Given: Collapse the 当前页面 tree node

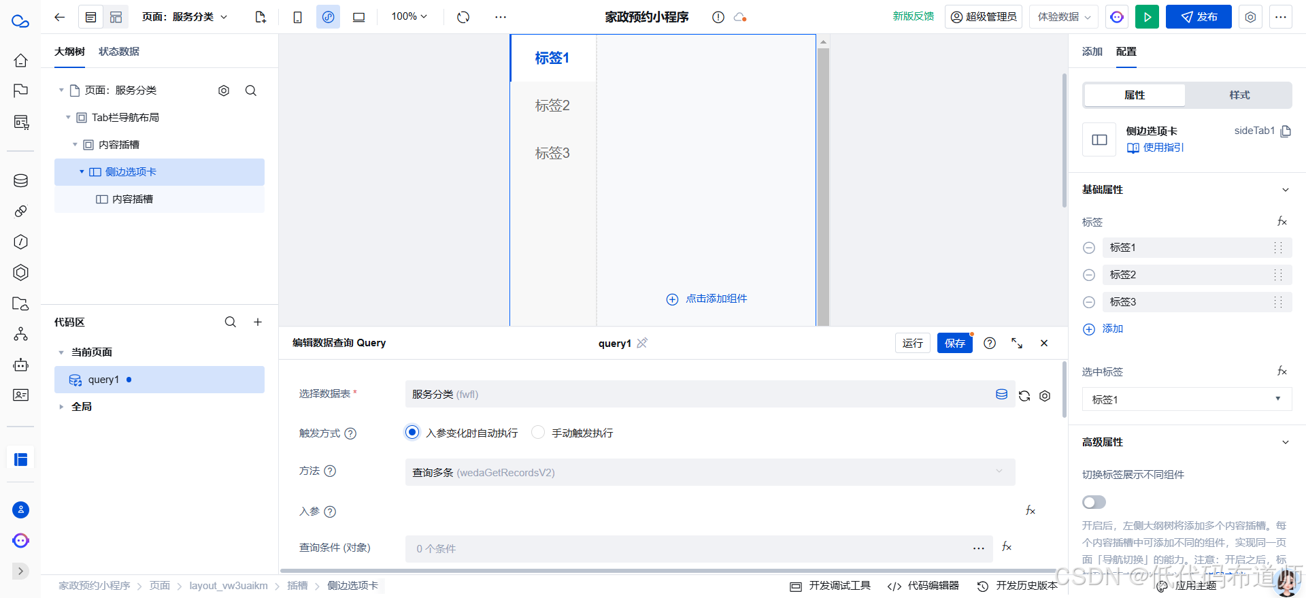Looking at the screenshot, I should pyautogui.click(x=61, y=352).
